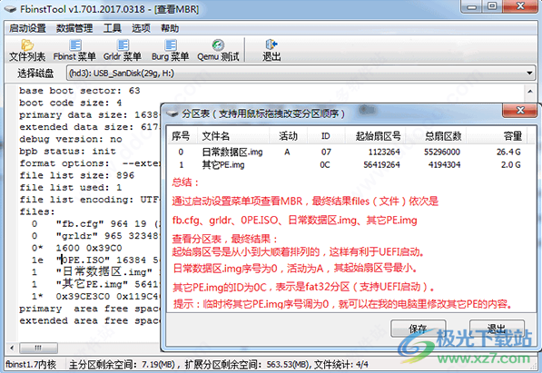
Task: Open the 工具 menu
Action: [x=112, y=28]
